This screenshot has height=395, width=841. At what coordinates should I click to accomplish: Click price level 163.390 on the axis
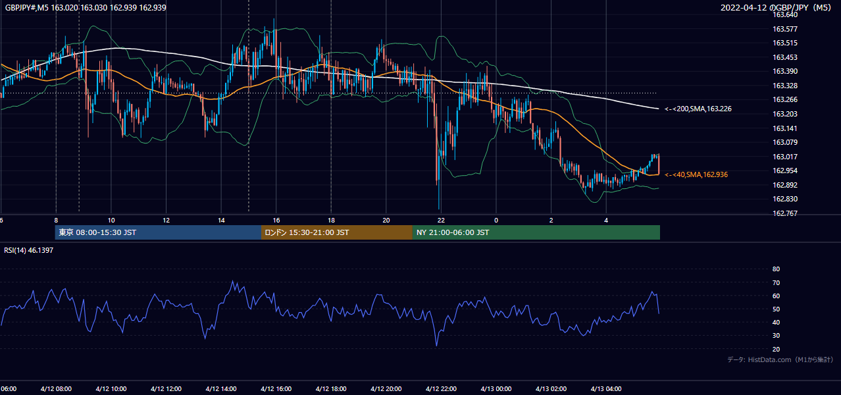click(784, 71)
